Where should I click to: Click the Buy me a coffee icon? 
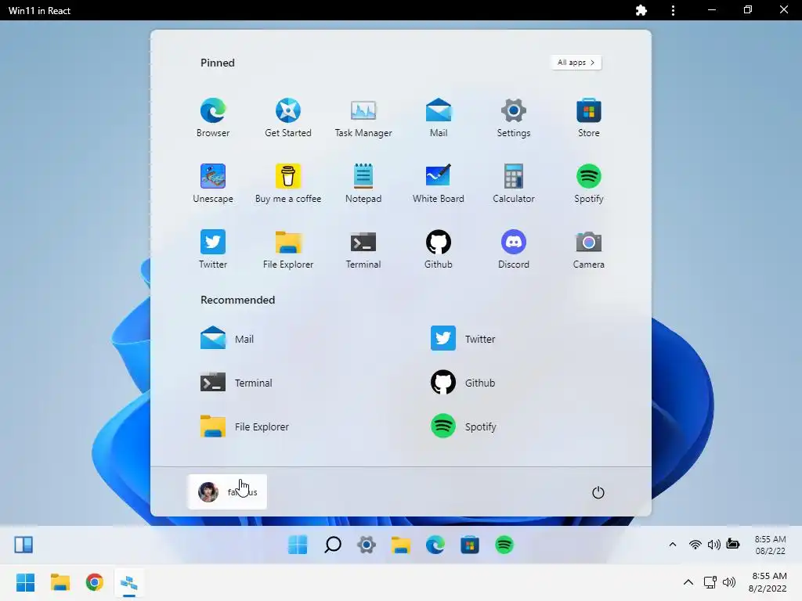coord(288,183)
